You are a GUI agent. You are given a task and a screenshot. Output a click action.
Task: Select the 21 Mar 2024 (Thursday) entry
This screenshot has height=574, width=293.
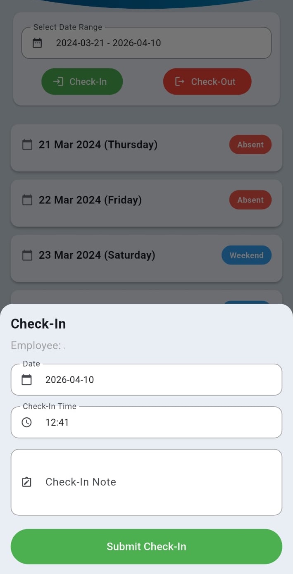pos(124,145)
